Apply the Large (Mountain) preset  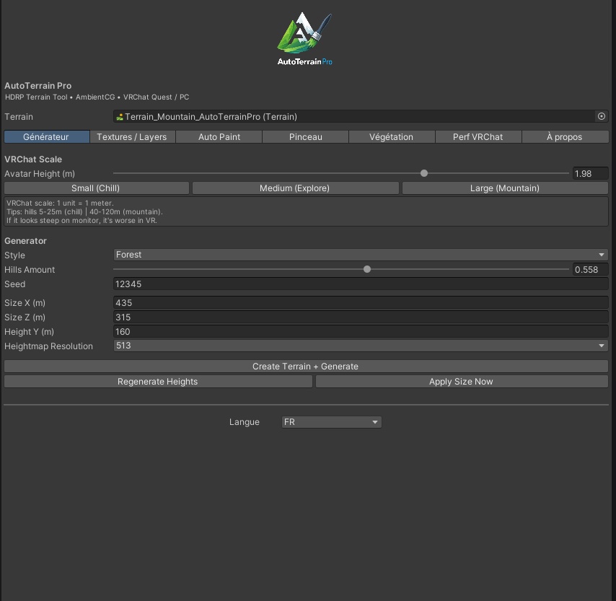(505, 188)
